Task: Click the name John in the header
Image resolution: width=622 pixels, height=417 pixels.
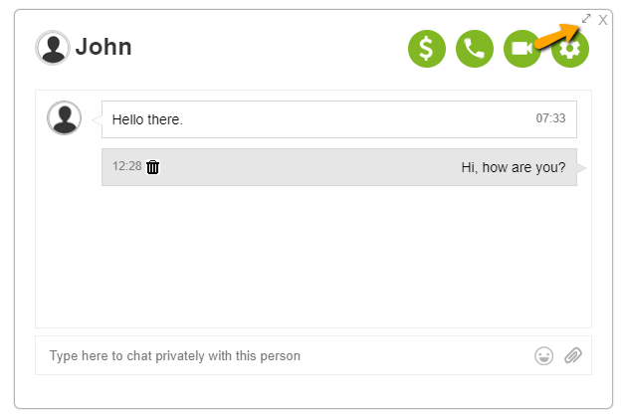Action: 104,47
